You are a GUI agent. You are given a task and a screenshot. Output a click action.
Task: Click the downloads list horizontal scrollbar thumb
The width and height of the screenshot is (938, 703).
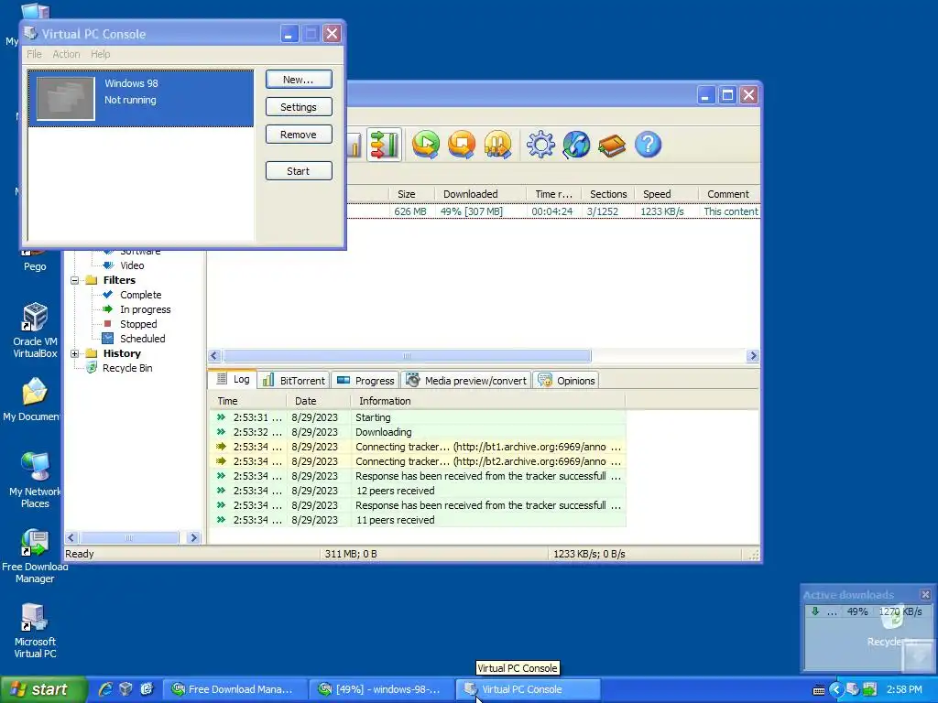point(407,356)
